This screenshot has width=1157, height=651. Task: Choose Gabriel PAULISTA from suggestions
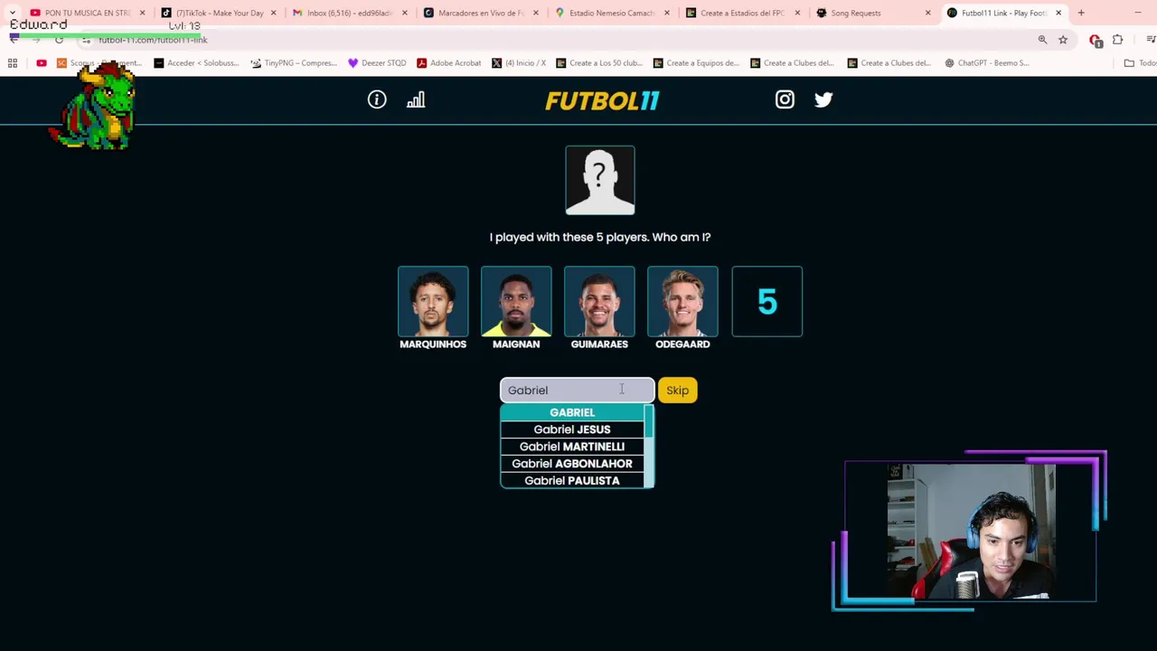572,481
